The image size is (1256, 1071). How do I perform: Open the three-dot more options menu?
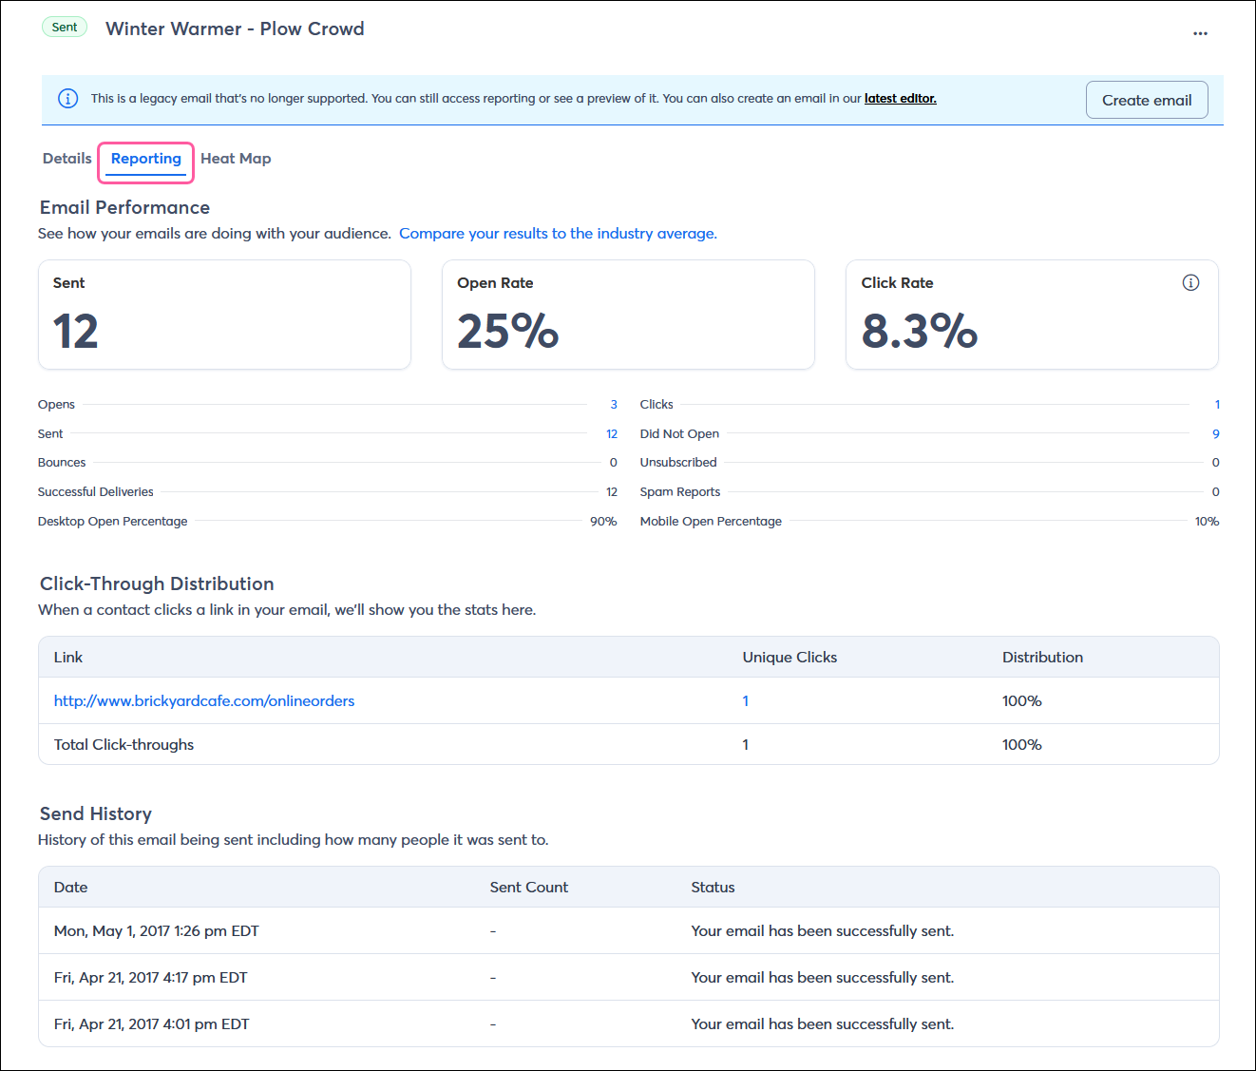[x=1200, y=33]
